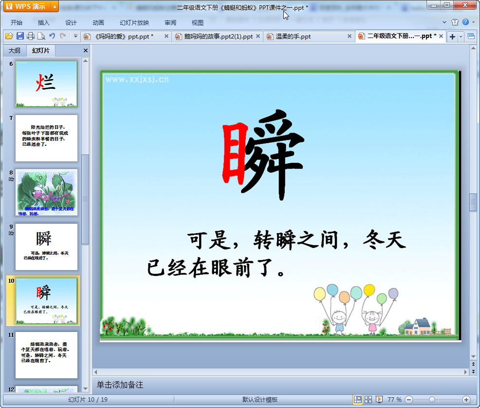Image resolution: width=480 pixels, height=408 pixels.
Task: Switch to the 温柔的手.ppt document tab
Action: coord(294,37)
